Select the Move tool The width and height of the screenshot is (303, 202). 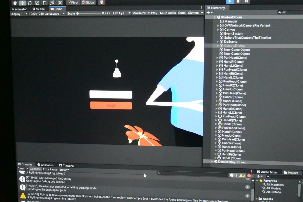click(x=22, y=3)
